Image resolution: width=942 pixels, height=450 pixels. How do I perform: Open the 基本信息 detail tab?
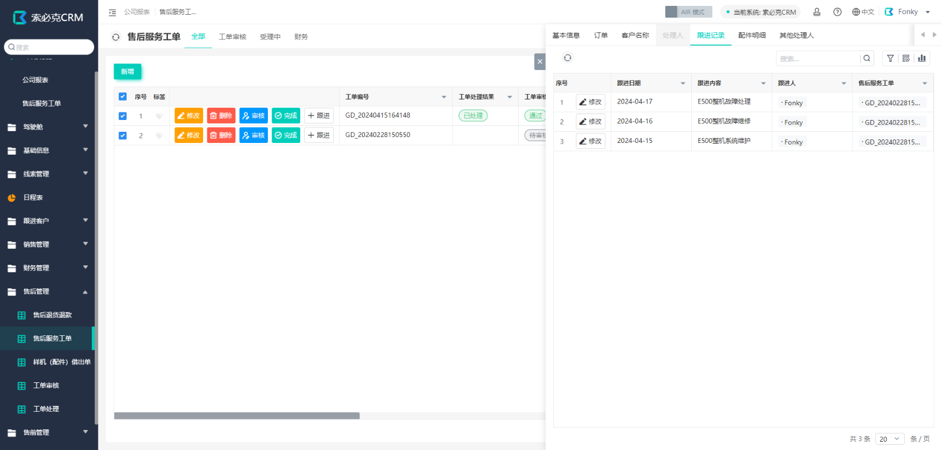point(566,35)
